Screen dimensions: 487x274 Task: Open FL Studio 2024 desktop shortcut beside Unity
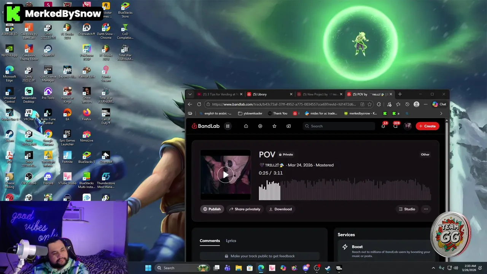click(x=67, y=31)
